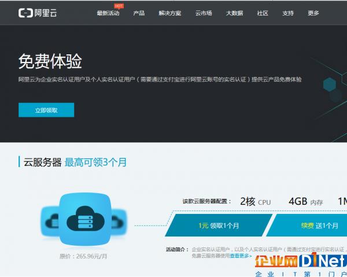Click the Aliyun logo
Image resolution: width=347 pixels, height=277 pixels.
(38, 13)
